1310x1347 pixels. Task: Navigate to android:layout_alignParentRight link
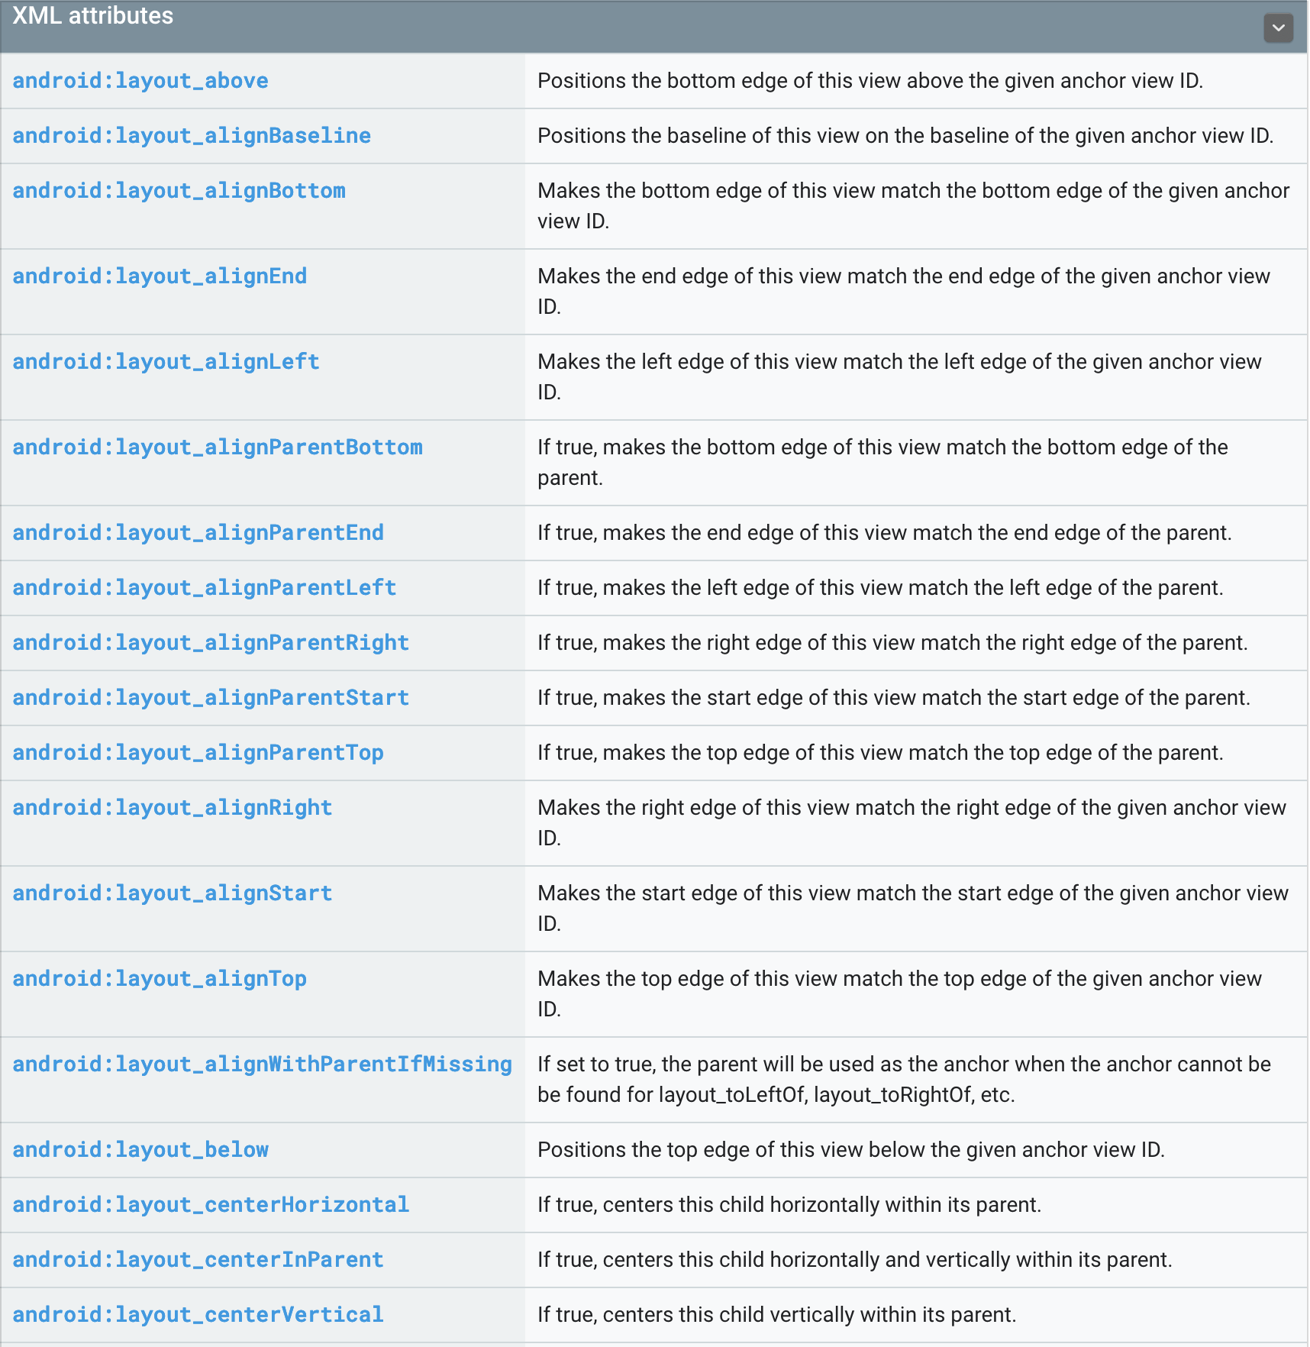[x=211, y=643]
